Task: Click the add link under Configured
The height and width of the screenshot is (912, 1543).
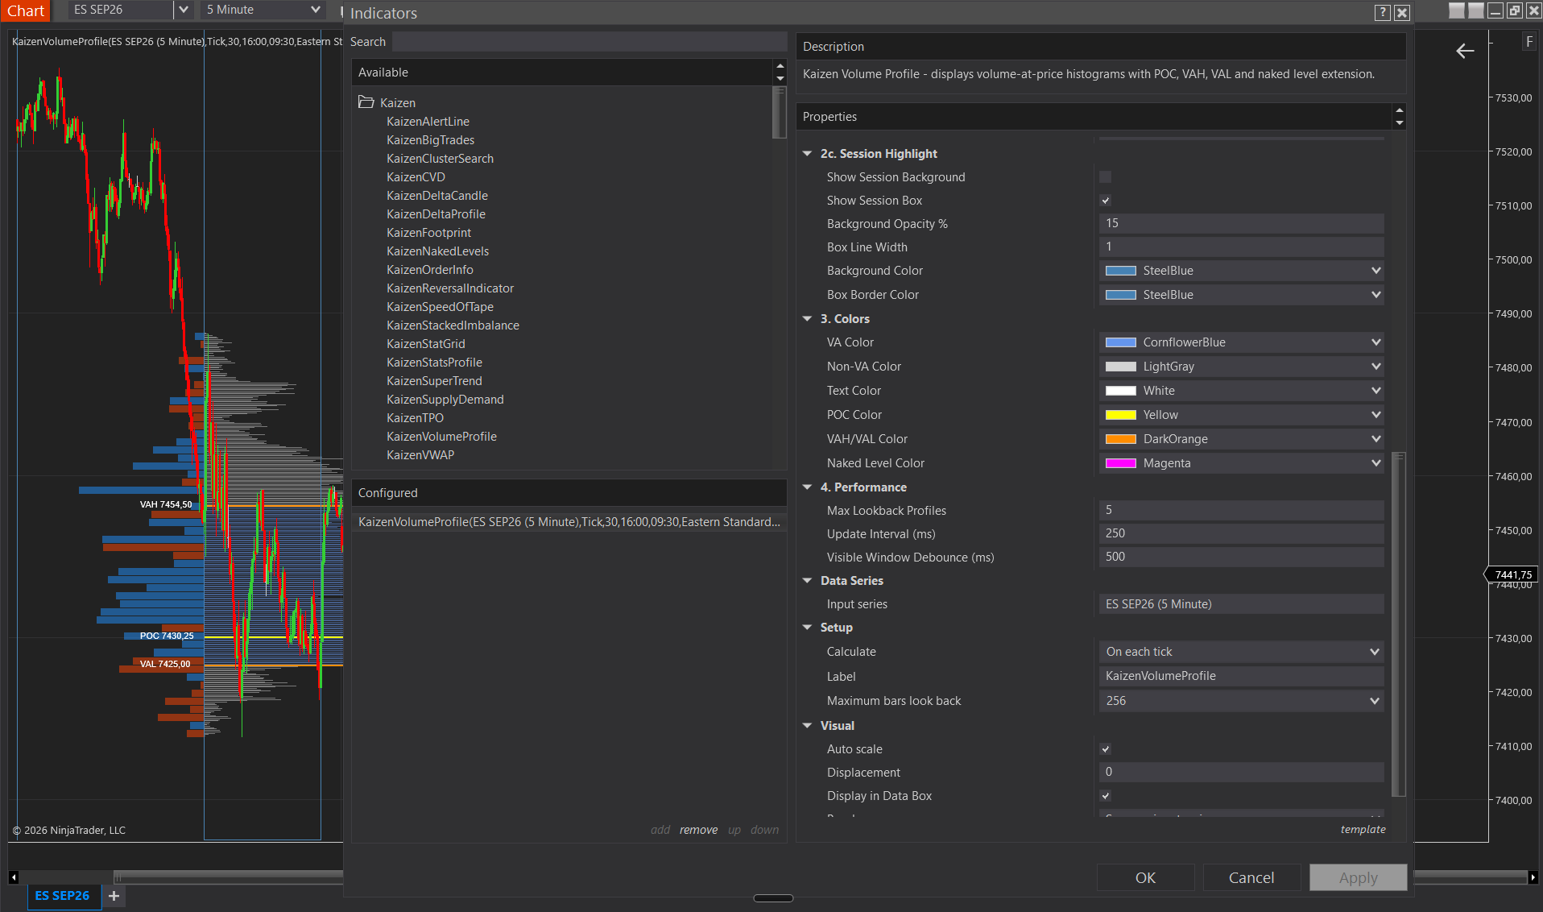Action: (660, 830)
